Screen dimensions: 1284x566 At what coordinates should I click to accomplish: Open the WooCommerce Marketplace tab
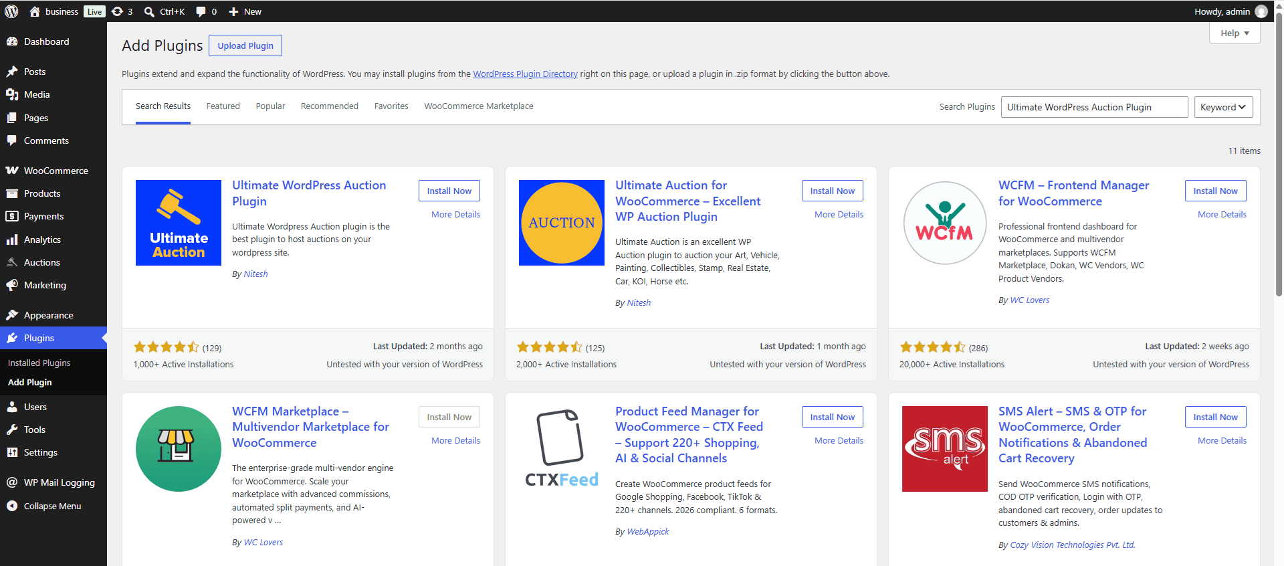click(479, 106)
